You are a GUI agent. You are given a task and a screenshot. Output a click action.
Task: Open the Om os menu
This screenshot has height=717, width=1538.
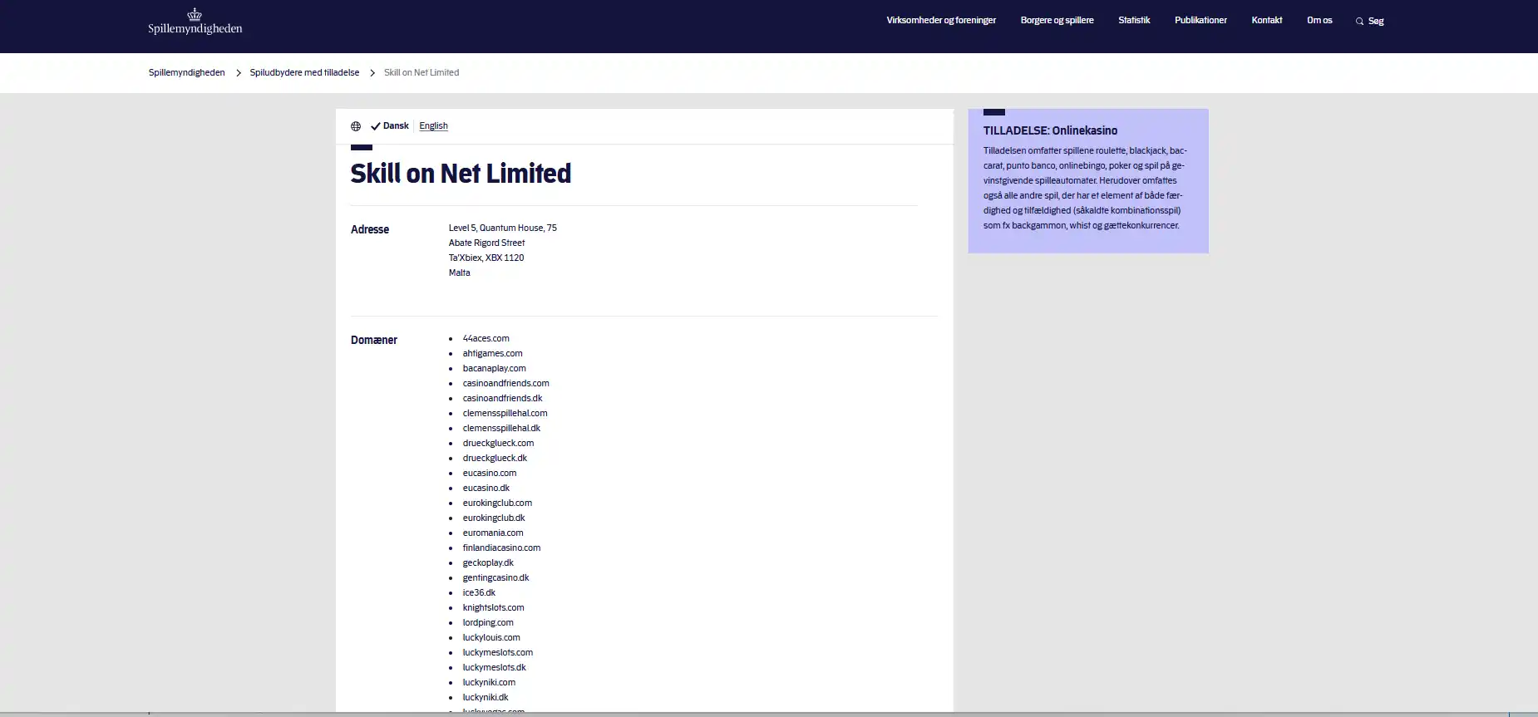click(x=1319, y=21)
